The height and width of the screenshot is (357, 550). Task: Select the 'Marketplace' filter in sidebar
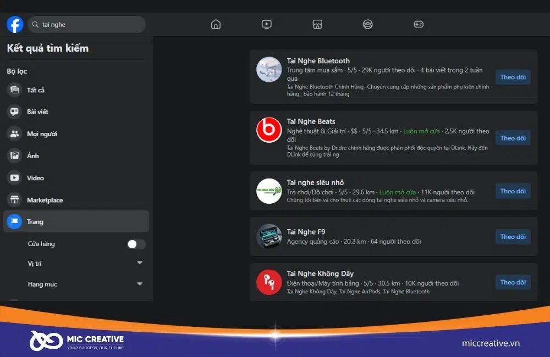76,200
